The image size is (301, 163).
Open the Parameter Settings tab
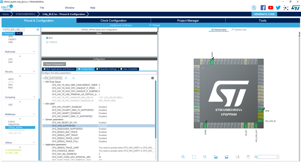(x=106, y=69)
